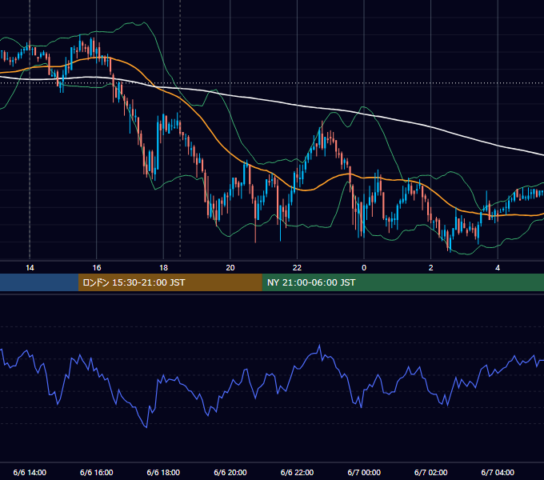Click the 6/6 18:00 date label
Viewport: 544px width, 480px height.
click(x=163, y=472)
